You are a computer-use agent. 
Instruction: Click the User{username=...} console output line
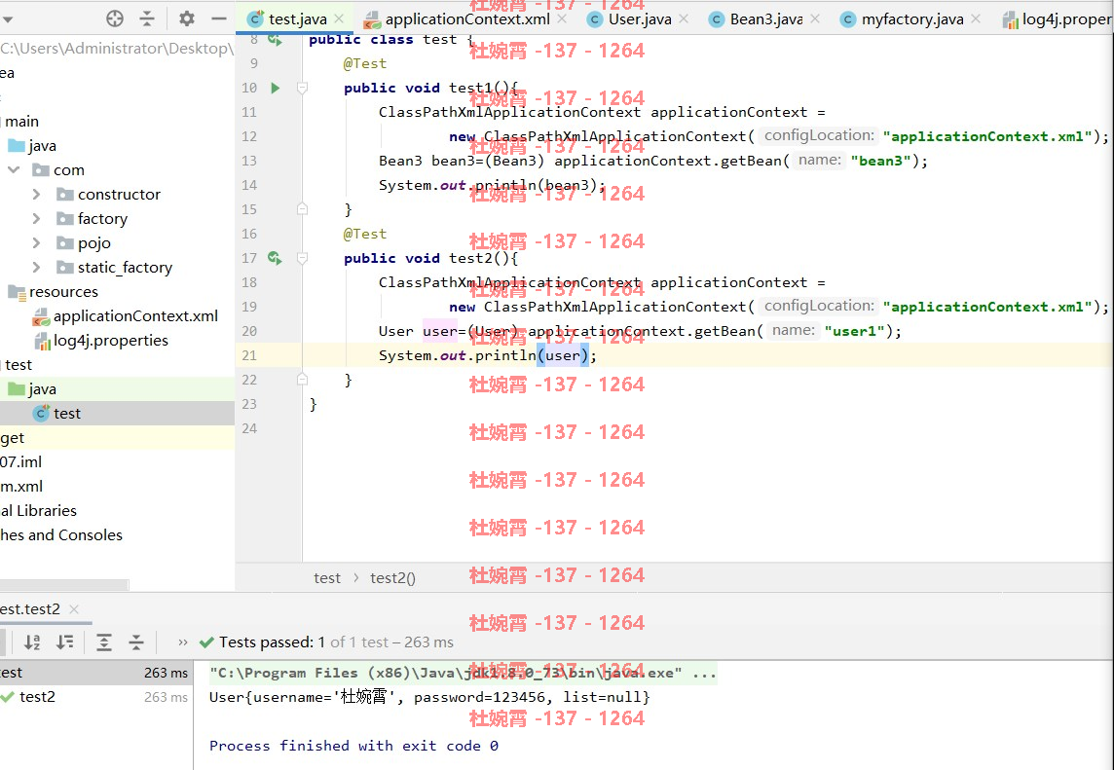429,697
